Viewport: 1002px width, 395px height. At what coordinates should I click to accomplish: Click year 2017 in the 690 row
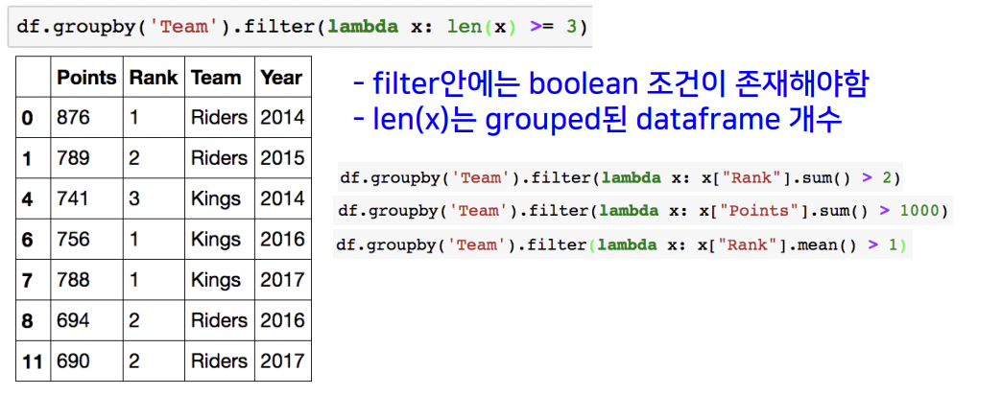(x=282, y=361)
